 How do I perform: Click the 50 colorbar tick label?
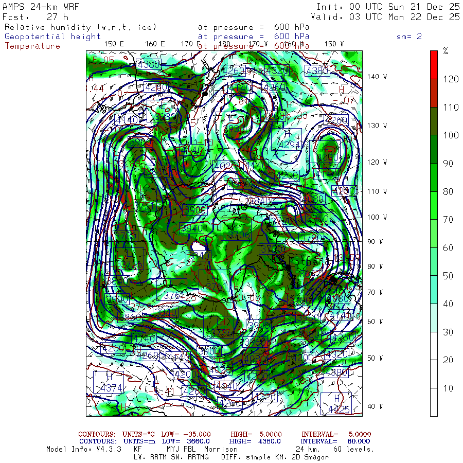pos(448,276)
